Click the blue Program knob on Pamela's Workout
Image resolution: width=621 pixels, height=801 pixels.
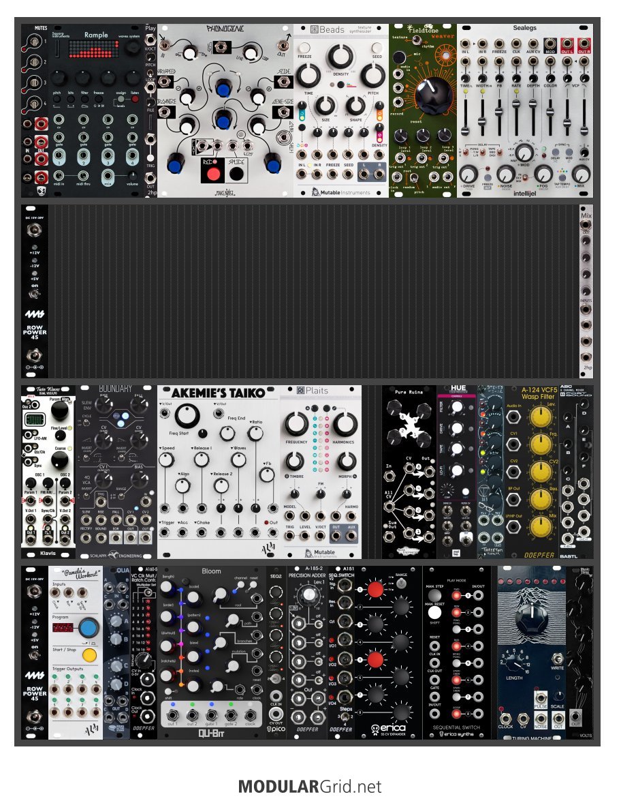coord(89,627)
